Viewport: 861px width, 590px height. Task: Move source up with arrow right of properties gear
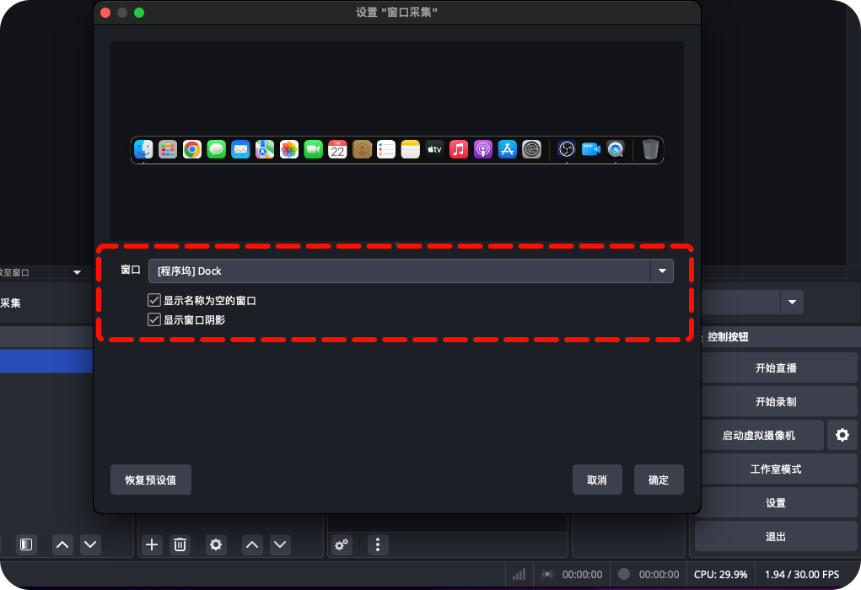click(x=252, y=544)
